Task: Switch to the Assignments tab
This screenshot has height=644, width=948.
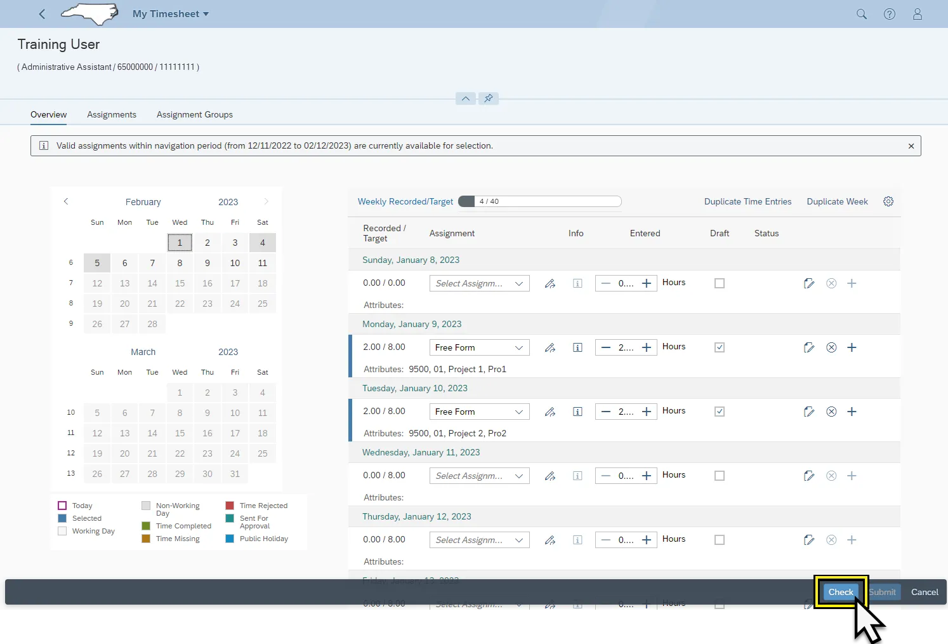Action: [x=112, y=114]
